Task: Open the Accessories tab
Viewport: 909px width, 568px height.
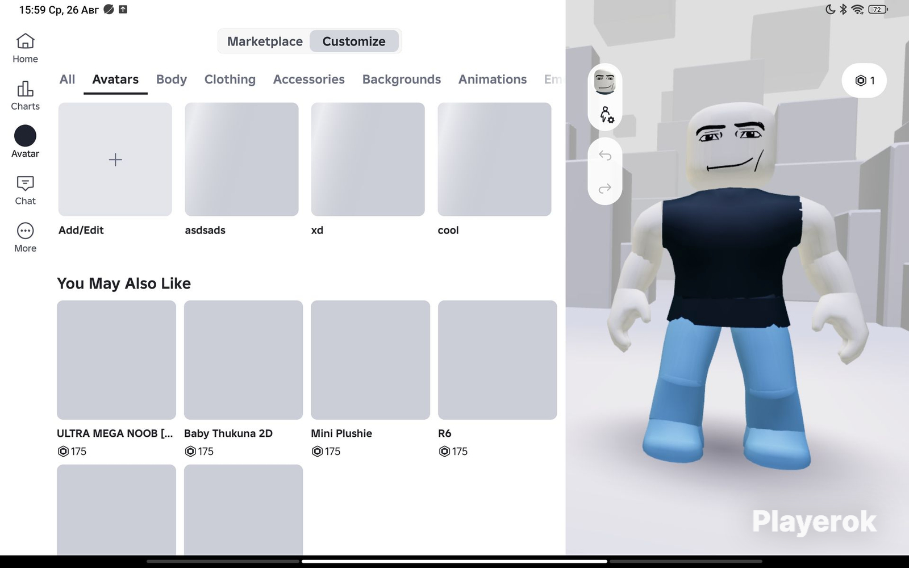Action: pos(309,80)
